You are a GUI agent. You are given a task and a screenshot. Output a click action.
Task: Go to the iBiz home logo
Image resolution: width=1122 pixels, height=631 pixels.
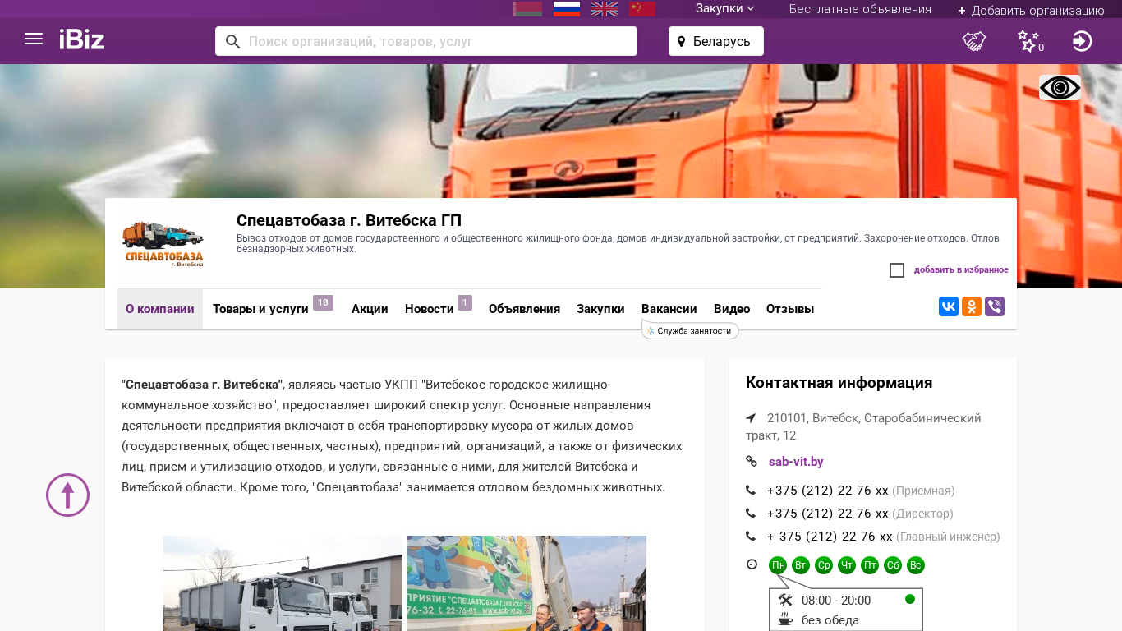pyautogui.click(x=82, y=39)
